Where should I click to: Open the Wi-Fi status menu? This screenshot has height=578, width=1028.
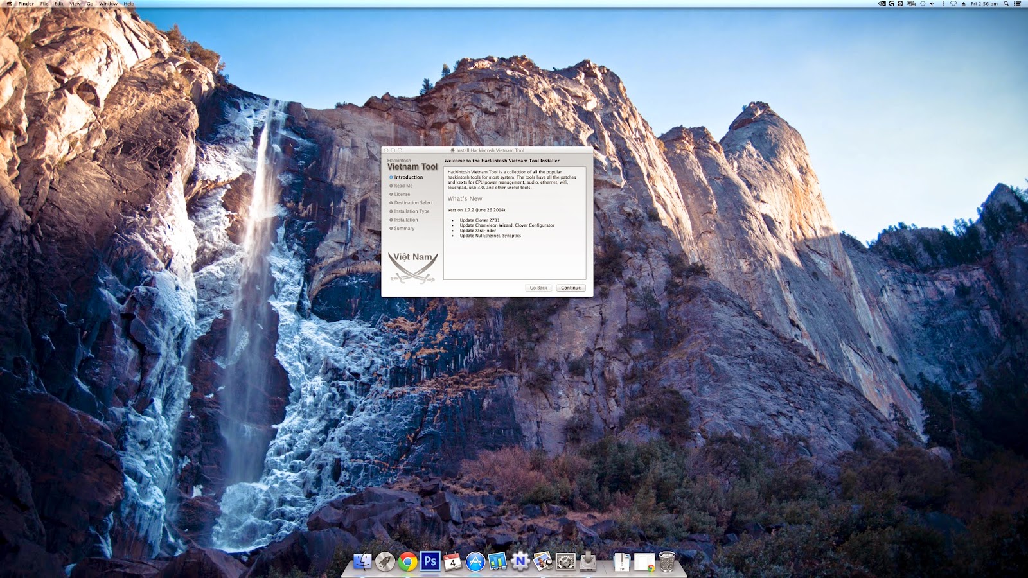pos(954,4)
